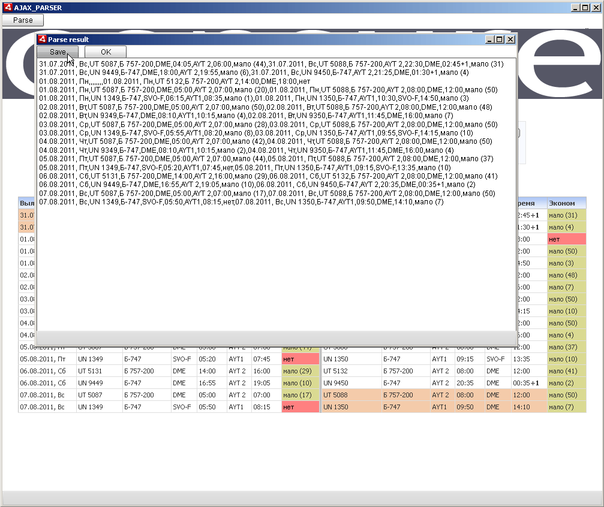The width and height of the screenshot is (604, 507).
Task: Click the мало (29) availability cell
Action: [x=301, y=371]
